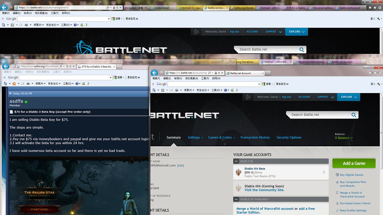Click Search Battle.net magnifier in background window
The height and width of the screenshot is (215, 383).
302,50
